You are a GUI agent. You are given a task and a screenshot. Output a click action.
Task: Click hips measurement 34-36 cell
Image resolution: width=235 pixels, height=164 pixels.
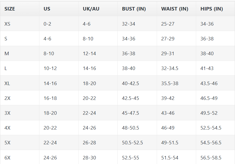coord(207,24)
